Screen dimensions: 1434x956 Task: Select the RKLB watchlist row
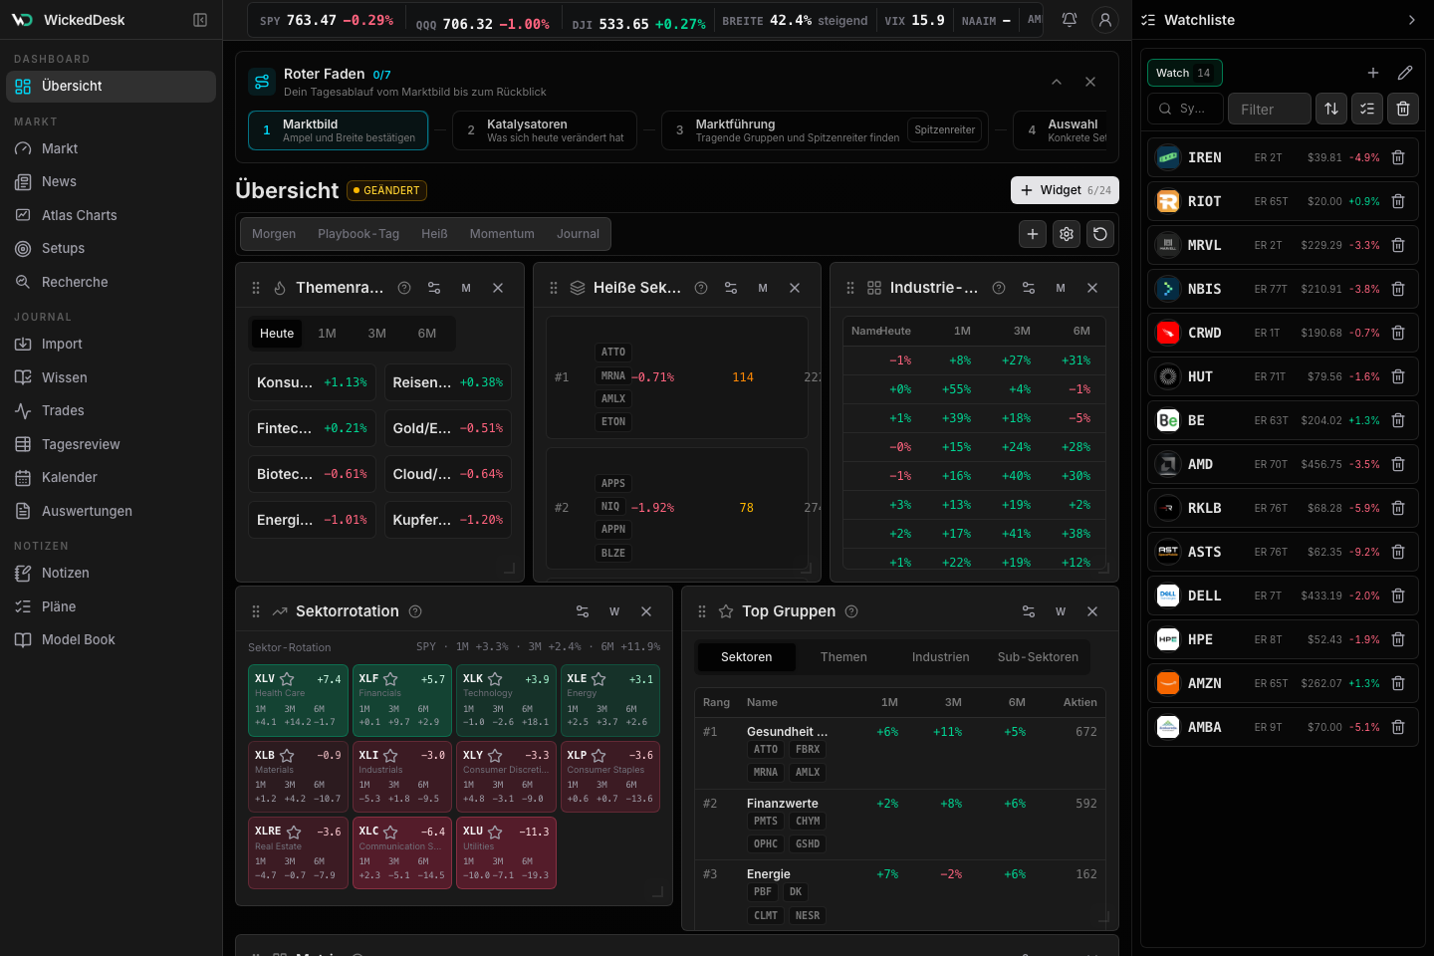[x=1283, y=508]
